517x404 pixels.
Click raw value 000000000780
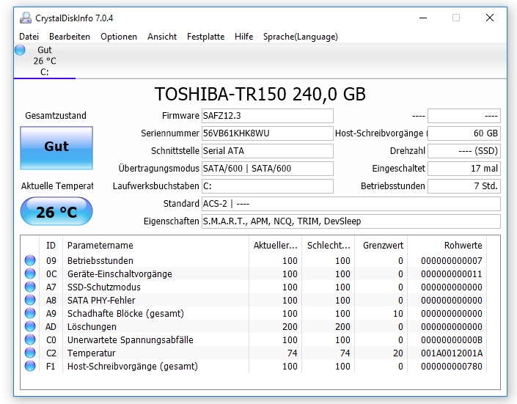(452, 366)
